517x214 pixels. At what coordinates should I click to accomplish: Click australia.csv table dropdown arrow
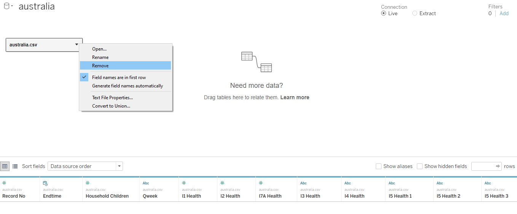point(77,44)
